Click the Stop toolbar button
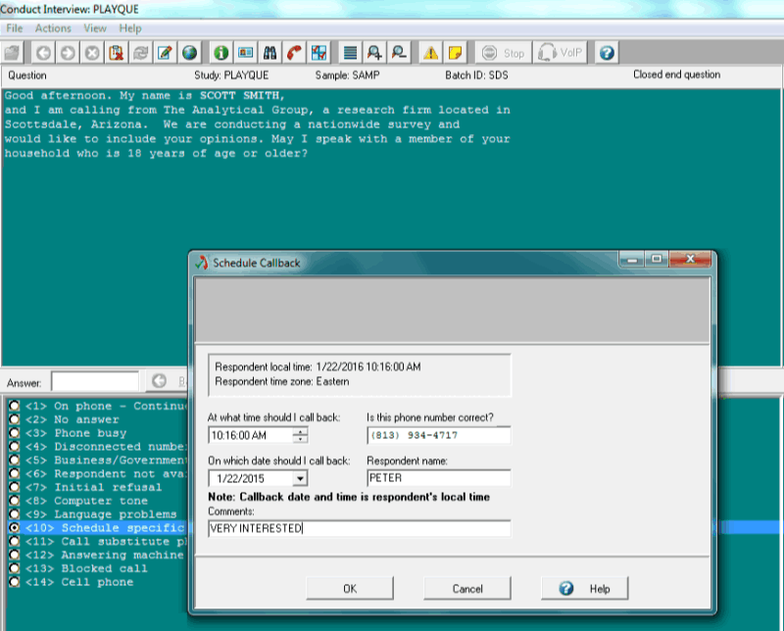Screen dimensions: 784x631 (x=503, y=53)
